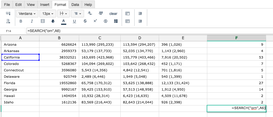
Task: Toggle underline formatting
Action: pos(74,21)
